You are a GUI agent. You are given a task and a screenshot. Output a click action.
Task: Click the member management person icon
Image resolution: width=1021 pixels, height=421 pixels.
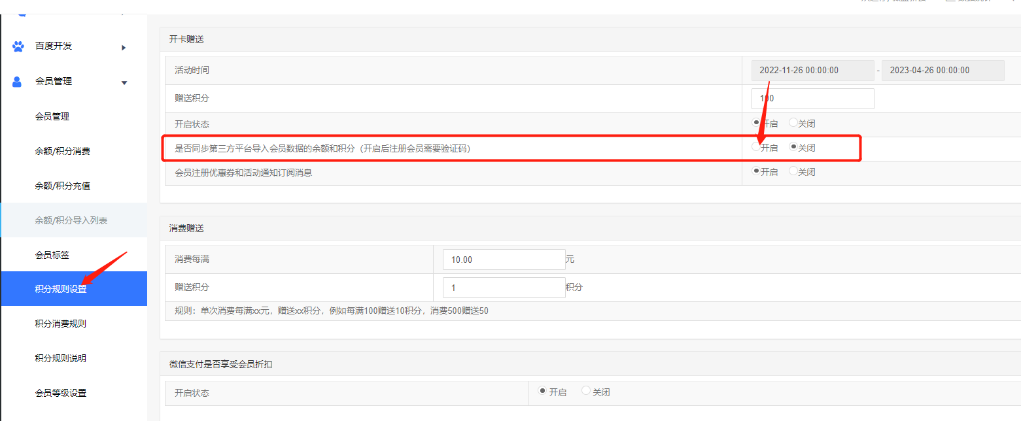(x=18, y=82)
